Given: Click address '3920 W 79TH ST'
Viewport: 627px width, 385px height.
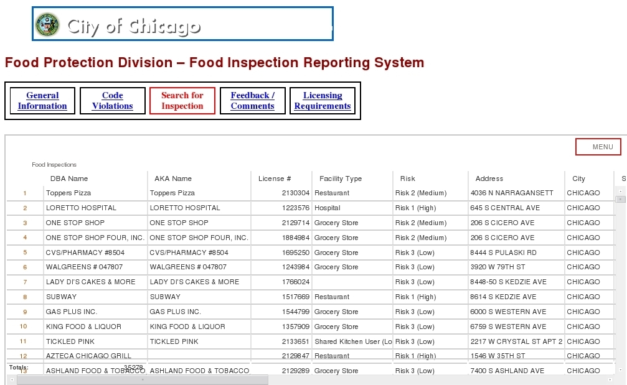Looking at the screenshot, I should pyautogui.click(x=498, y=267).
